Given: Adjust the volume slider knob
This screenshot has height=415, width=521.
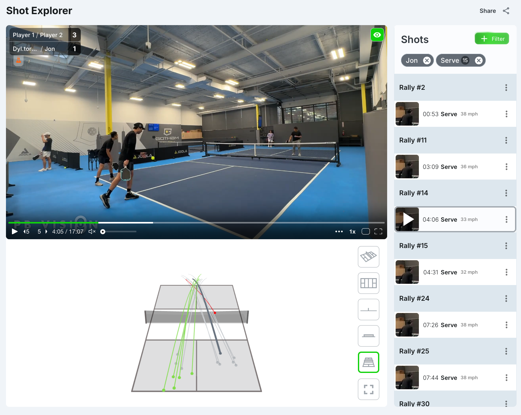Looking at the screenshot, I should [103, 232].
